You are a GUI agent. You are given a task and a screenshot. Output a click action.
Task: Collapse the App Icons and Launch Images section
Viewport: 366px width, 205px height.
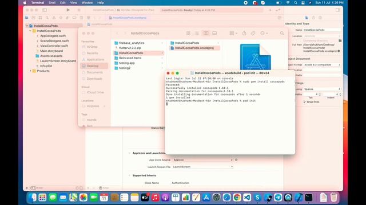pyautogui.click(x=129, y=153)
